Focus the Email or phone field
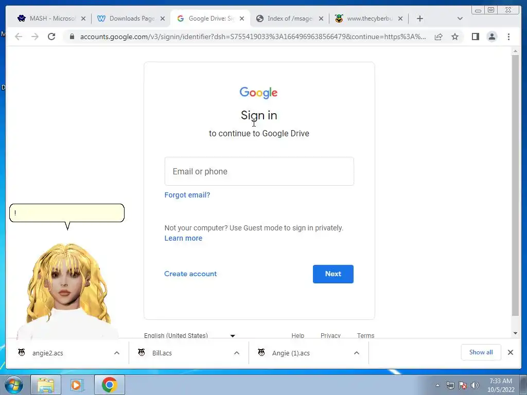The height and width of the screenshot is (395, 527). (259, 171)
